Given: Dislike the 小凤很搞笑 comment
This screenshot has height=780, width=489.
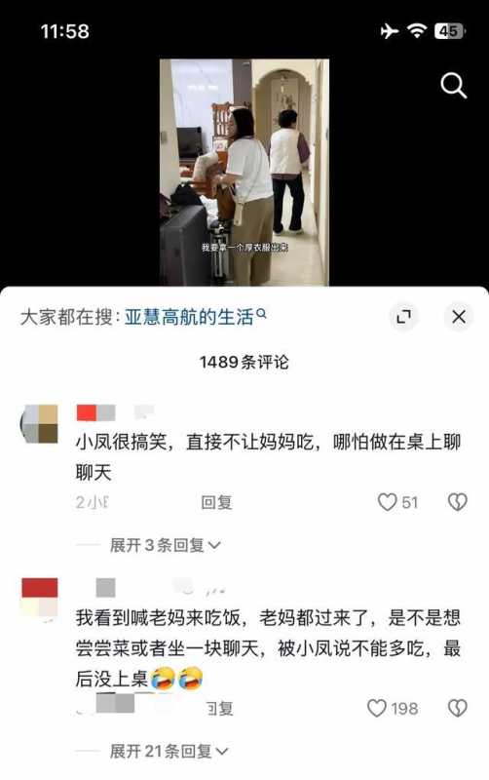Looking at the screenshot, I should coord(457,502).
